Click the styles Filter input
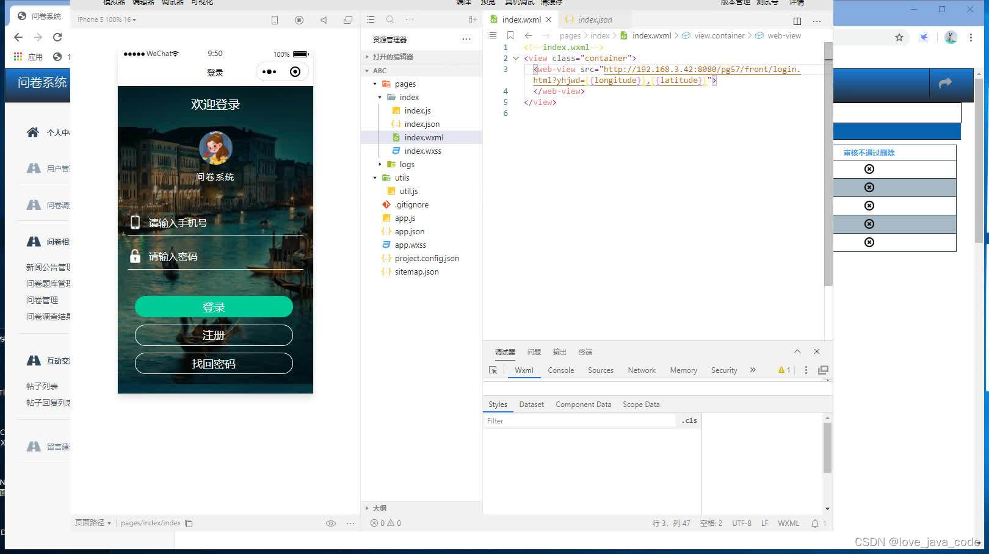 (x=580, y=421)
